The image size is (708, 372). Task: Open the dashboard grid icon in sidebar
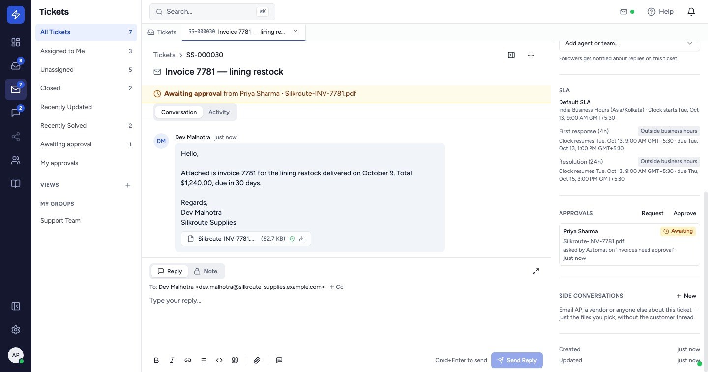point(16,42)
